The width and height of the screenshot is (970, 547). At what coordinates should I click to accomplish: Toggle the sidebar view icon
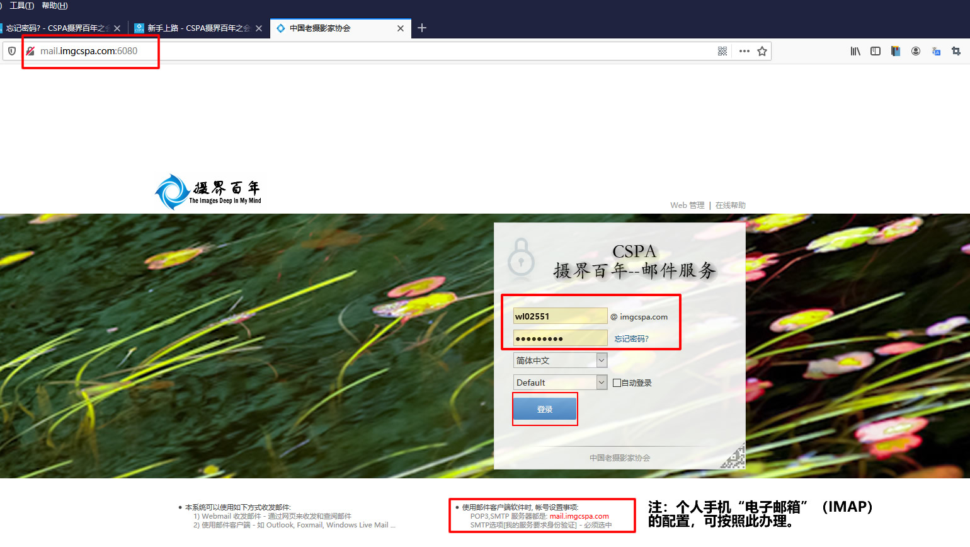pyautogui.click(x=876, y=51)
